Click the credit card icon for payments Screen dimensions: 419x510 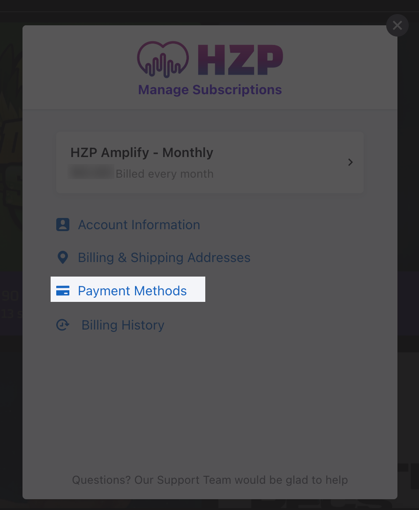[63, 291]
